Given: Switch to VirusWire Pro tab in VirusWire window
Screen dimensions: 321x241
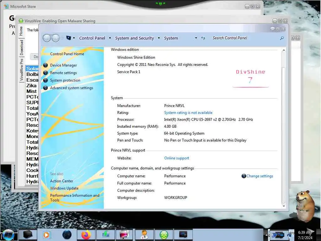Looking at the screenshot, I should pos(21,70).
